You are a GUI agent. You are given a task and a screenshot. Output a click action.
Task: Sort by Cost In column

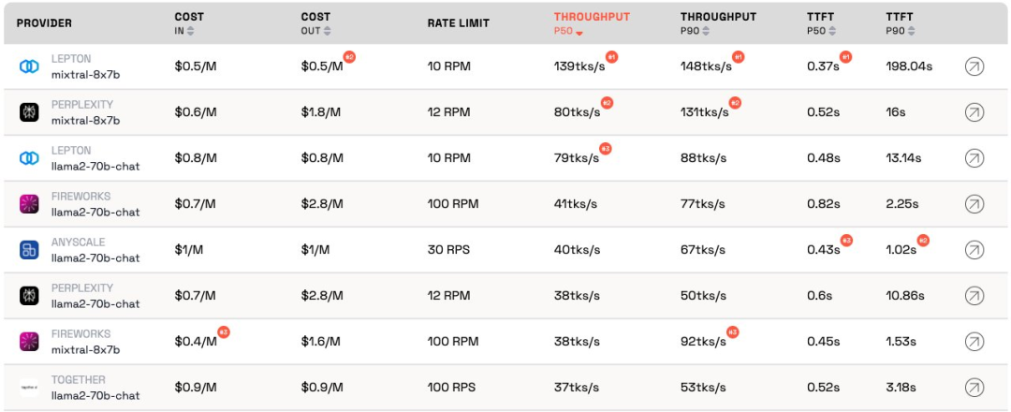pos(191,31)
